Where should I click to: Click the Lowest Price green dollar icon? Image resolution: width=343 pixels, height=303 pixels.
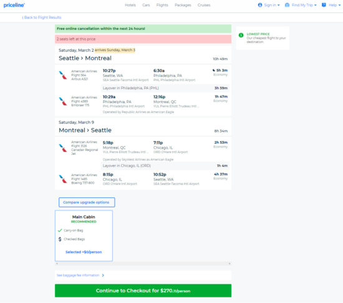point(241,35)
